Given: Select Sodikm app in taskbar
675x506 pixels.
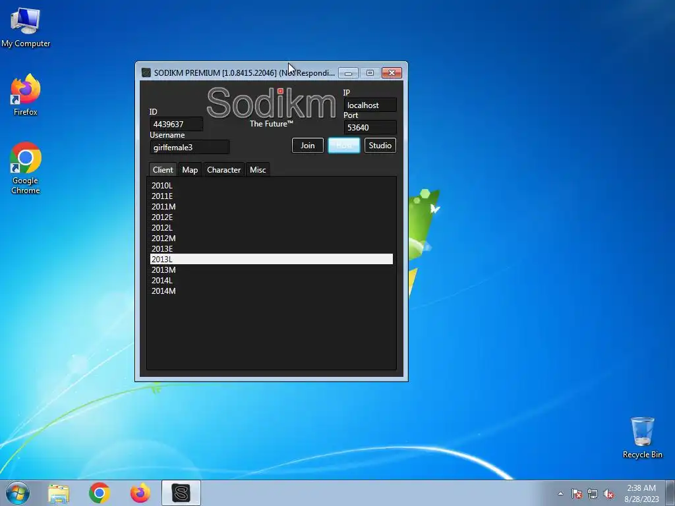Looking at the screenshot, I should (x=181, y=493).
